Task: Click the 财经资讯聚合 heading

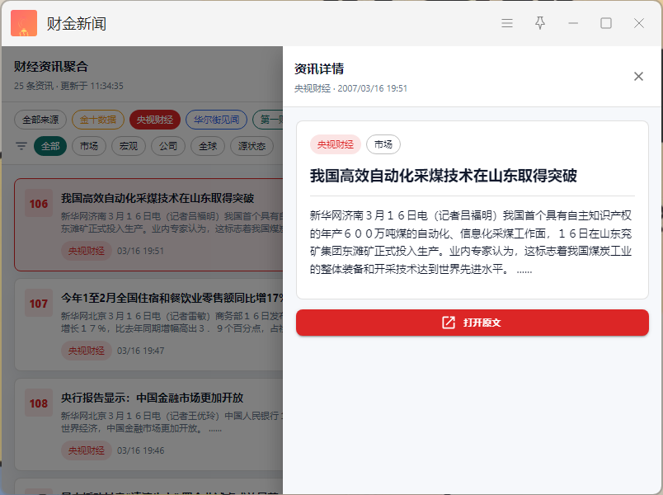Action: pos(51,67)
